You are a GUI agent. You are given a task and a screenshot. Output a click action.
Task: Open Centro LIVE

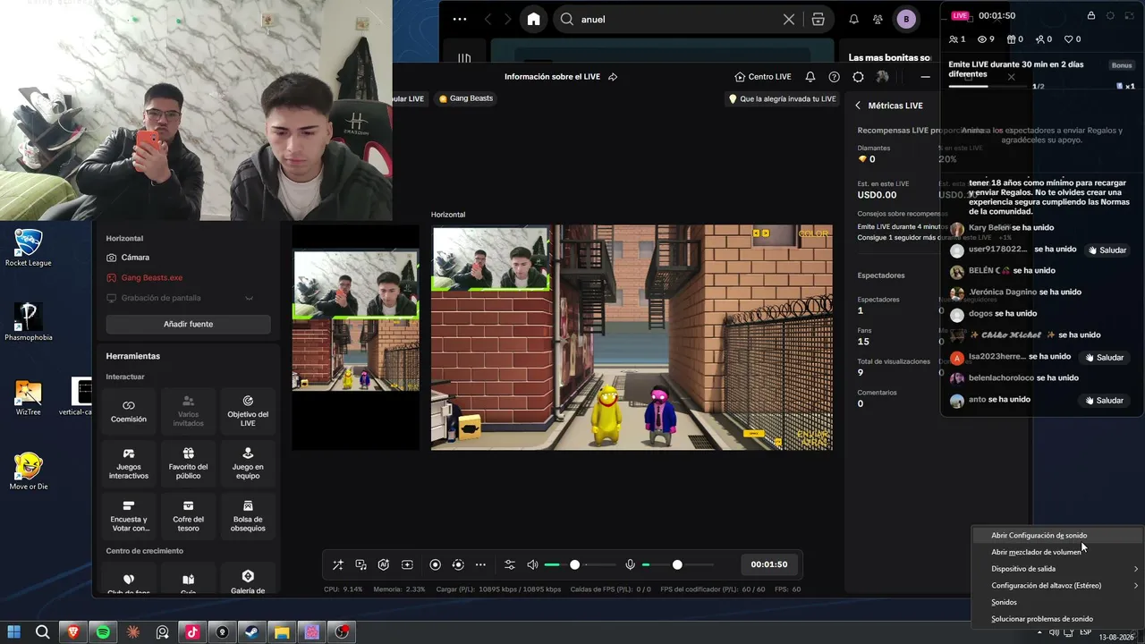coord(763,77)
